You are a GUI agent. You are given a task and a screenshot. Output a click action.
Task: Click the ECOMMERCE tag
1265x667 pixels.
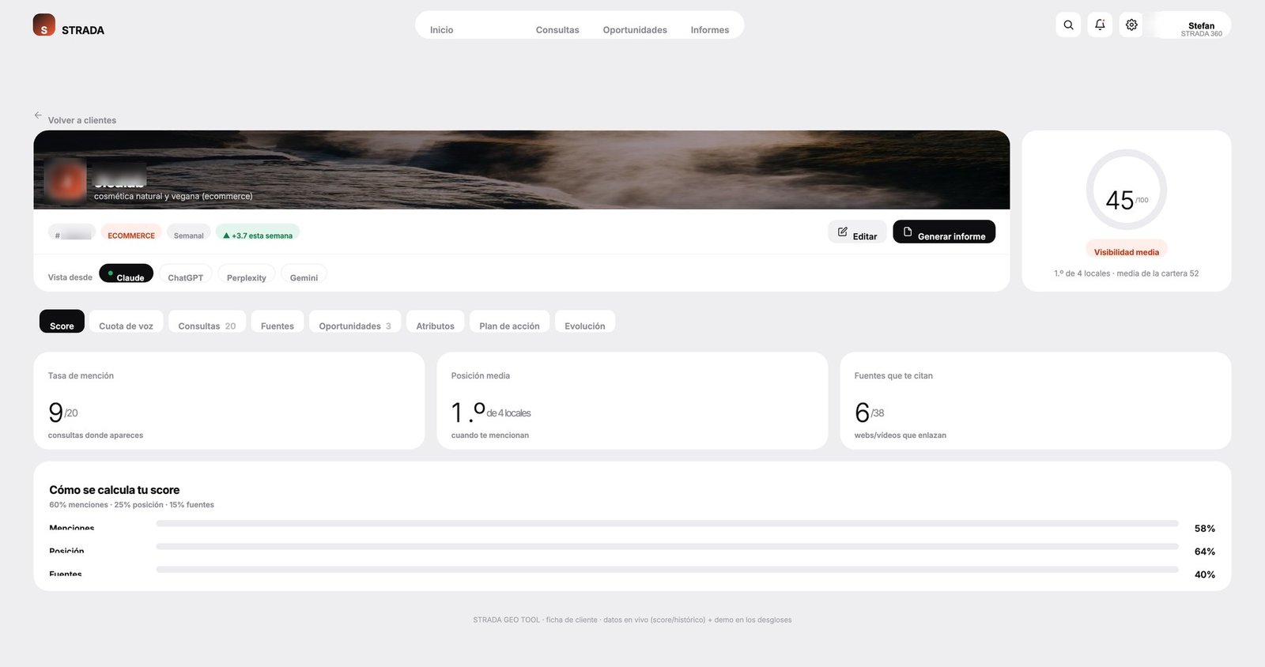coord(131,233)
